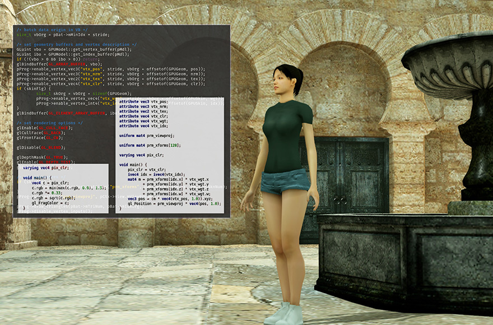Click the enable_vertex_vec3 line containing "vtx_pos"
The height and width of the screenshot is (325, 493).
click(x=111, y=69)
